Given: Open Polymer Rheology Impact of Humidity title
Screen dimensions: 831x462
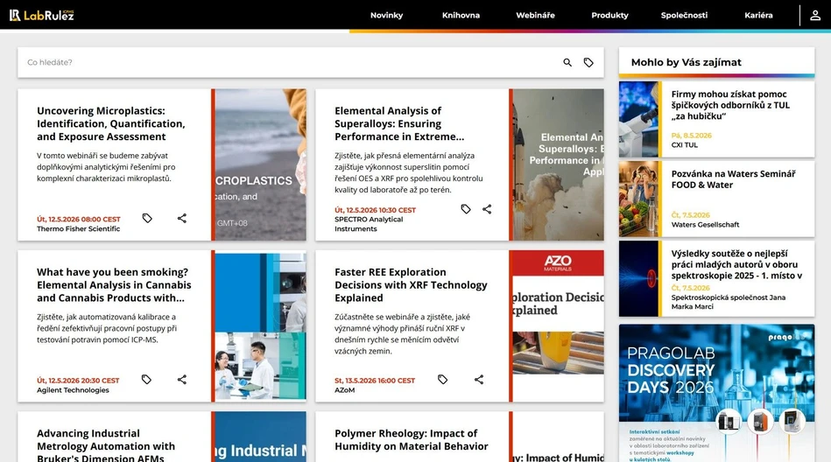Looking at the screenshot, I should tap(412, 440).
